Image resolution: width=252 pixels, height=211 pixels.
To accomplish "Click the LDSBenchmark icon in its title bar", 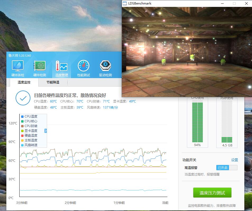I will (x=124, y=3).
